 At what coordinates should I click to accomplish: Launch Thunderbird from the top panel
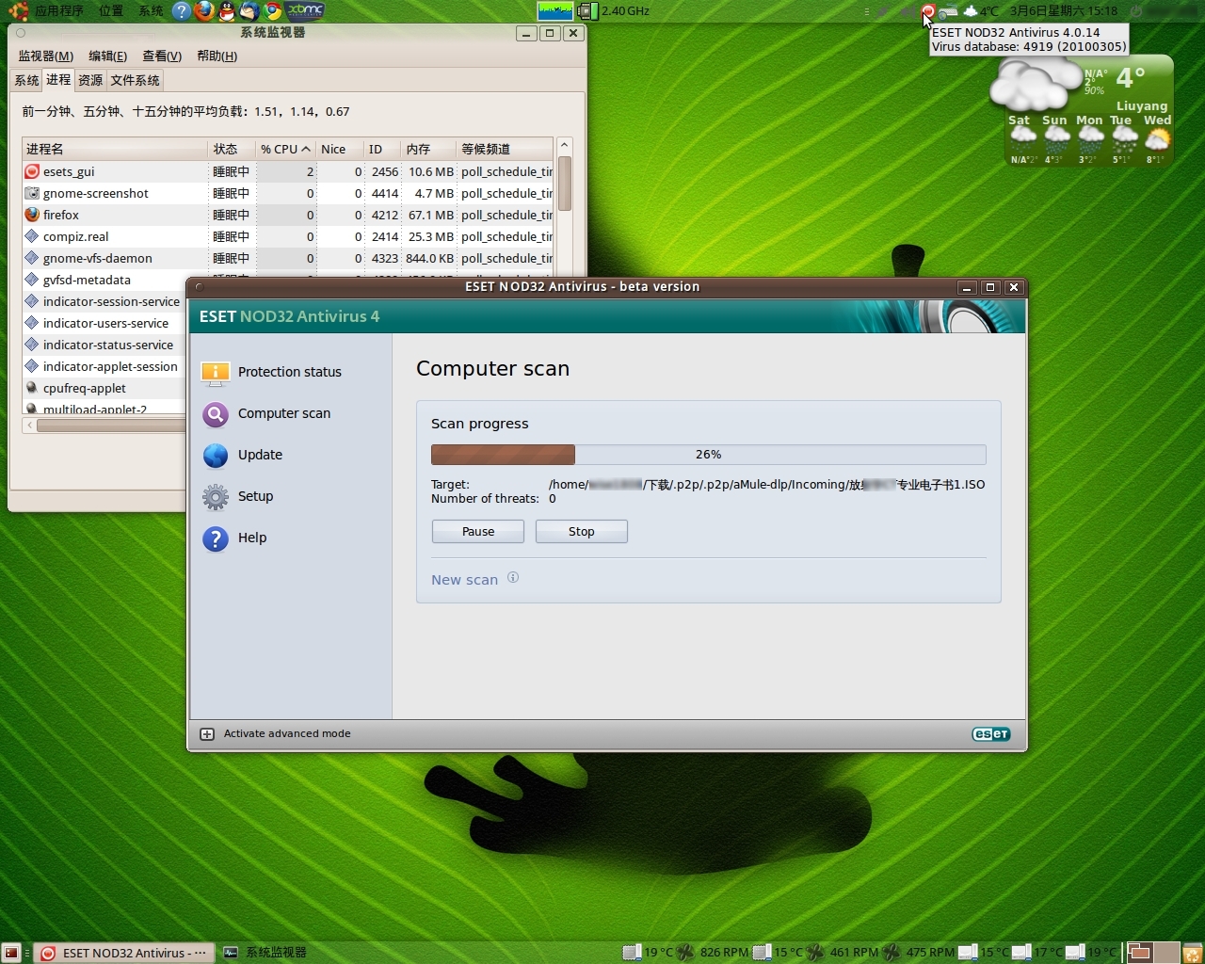click(x=249, y=11)
